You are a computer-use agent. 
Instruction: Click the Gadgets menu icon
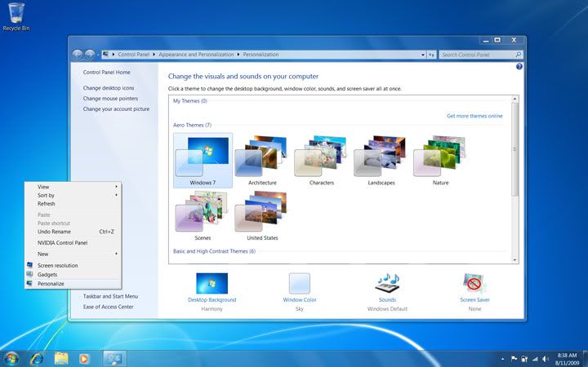click(x=29, y=274)
